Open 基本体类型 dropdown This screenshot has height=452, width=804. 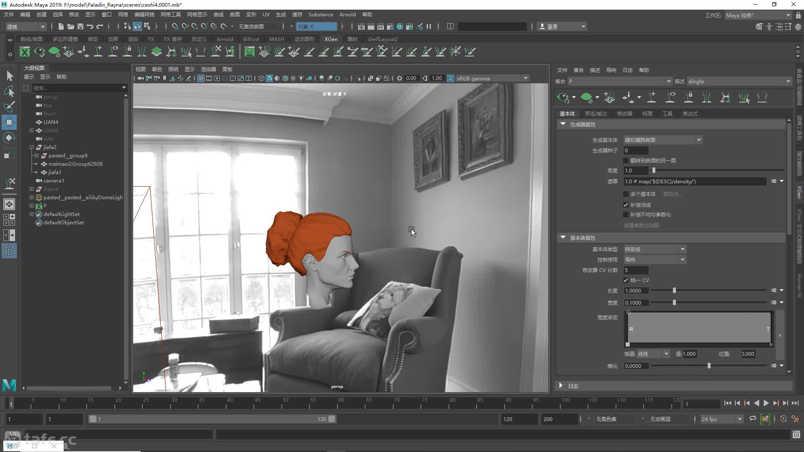click(655, 249)
